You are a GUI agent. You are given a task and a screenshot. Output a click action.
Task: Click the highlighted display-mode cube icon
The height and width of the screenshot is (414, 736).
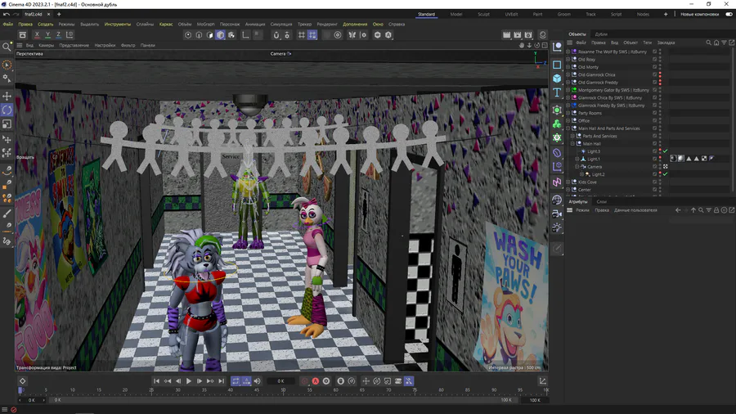click(220, 34)
